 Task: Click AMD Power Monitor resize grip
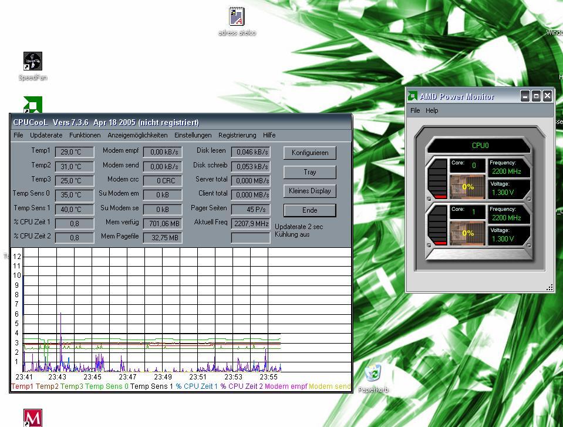pyautogui.click(x=549, y=287)
